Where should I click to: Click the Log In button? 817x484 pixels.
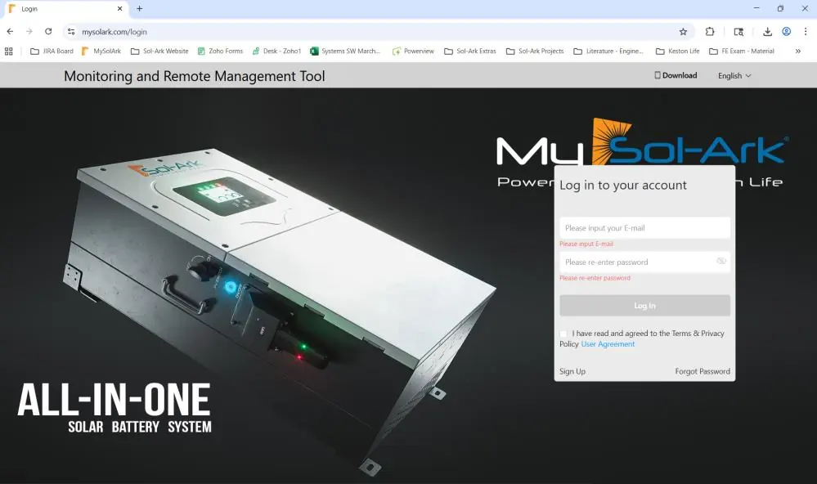pos(644,305)
